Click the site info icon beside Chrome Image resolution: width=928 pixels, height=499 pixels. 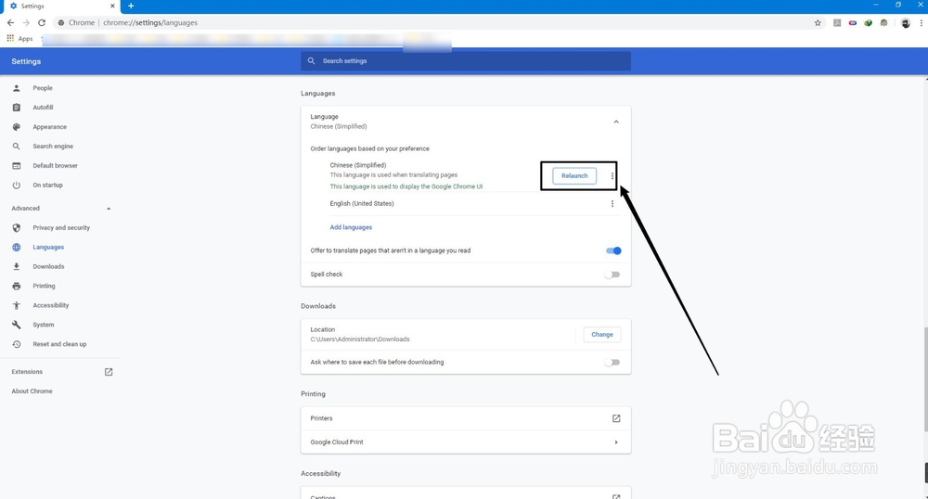[x=61, y=22]
